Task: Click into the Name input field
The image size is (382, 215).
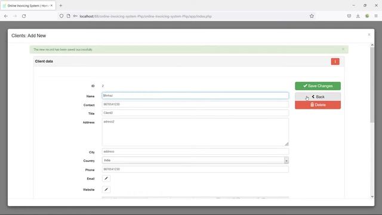Action: tap(195, 96)
